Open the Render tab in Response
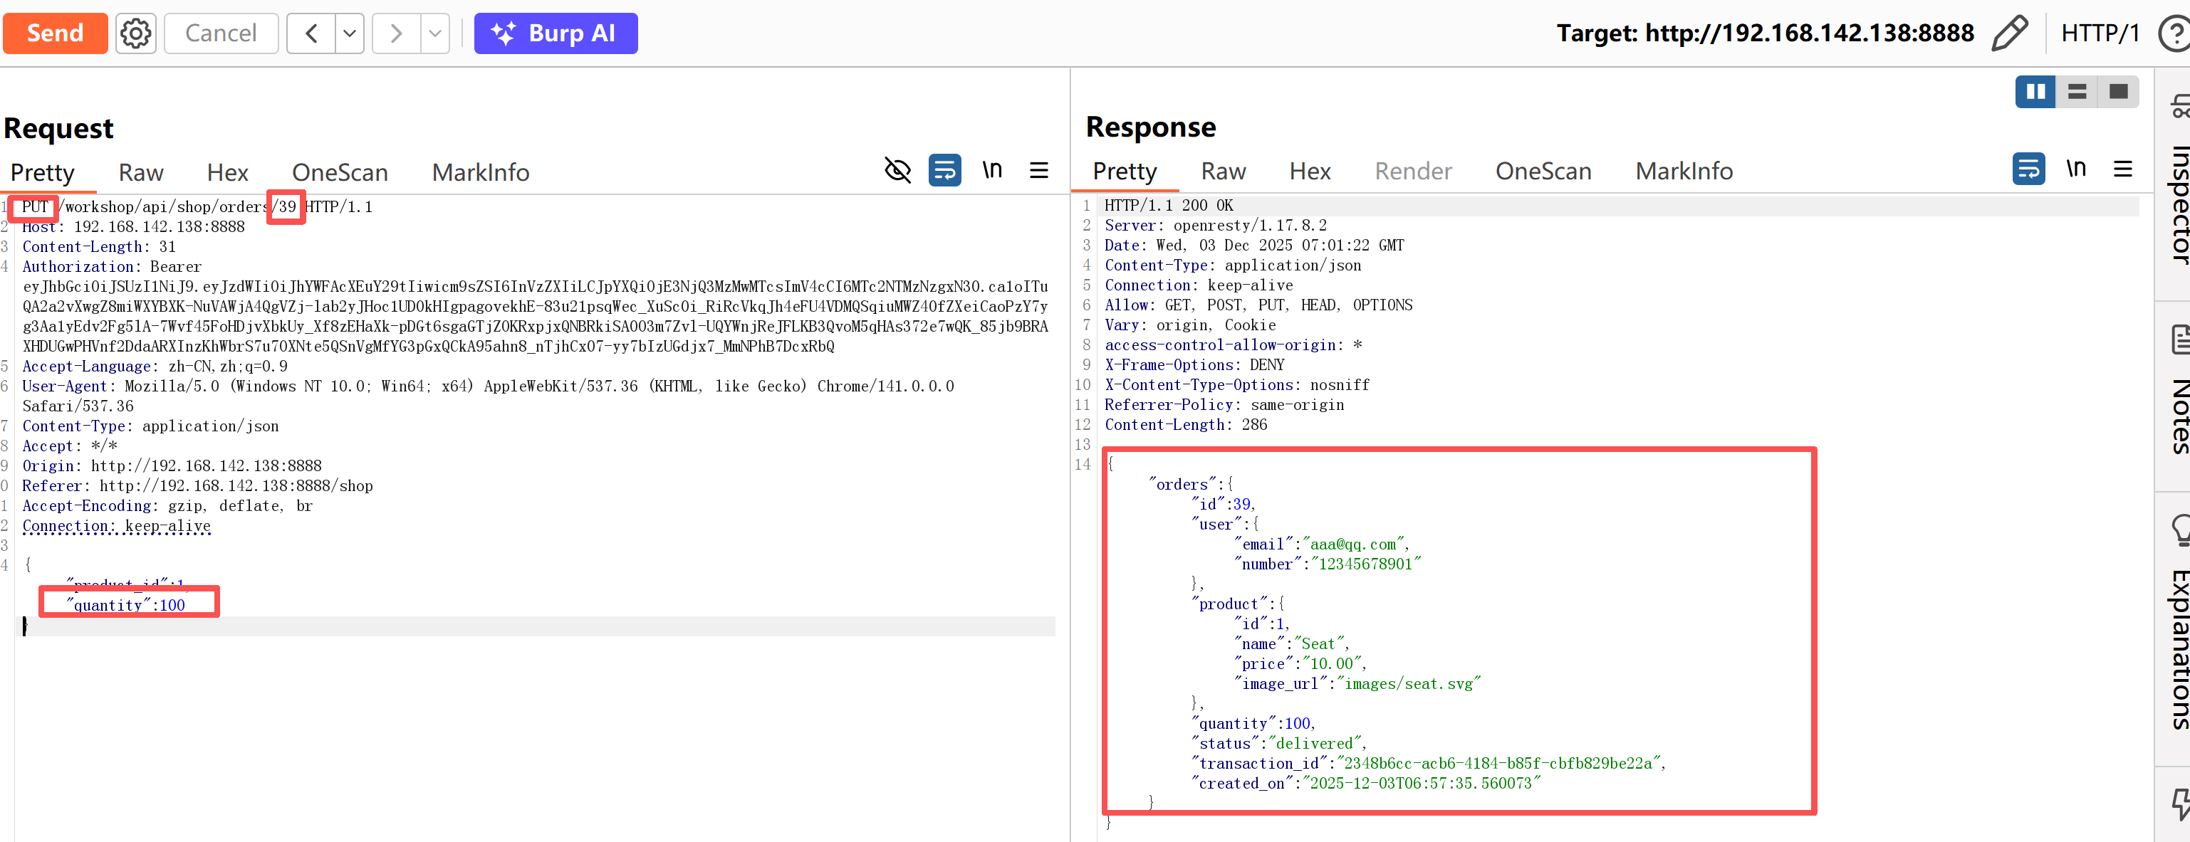The width and height of the screenshot is (2190, 842). pyautogui.click(x=1413, y=171)
